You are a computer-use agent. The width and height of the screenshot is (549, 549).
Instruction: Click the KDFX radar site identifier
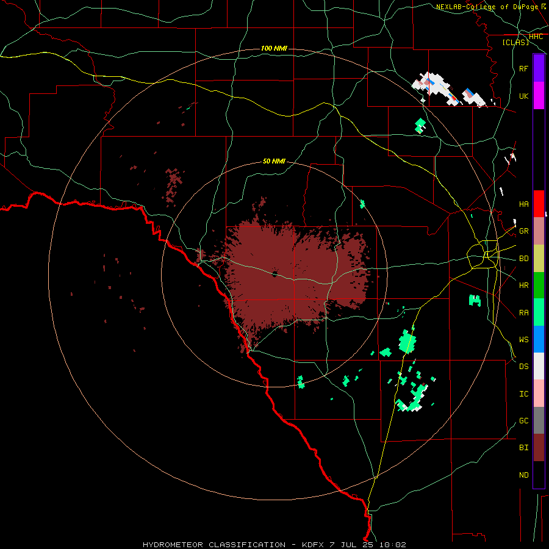[x=313, y=545]
